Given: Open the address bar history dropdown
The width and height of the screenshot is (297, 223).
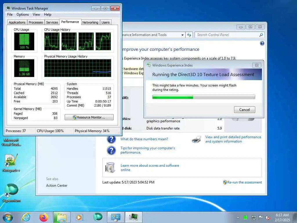Looking at the screenshot, I should 182,35.
